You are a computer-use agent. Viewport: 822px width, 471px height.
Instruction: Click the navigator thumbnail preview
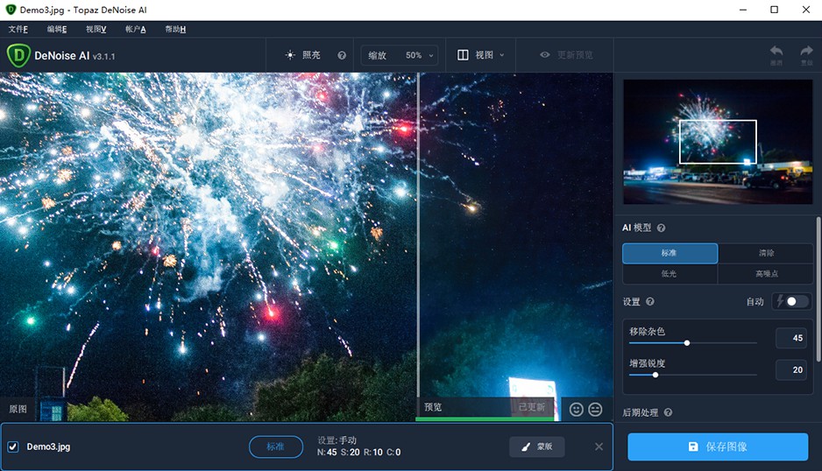pyautogui.click(x=718, y=142)
